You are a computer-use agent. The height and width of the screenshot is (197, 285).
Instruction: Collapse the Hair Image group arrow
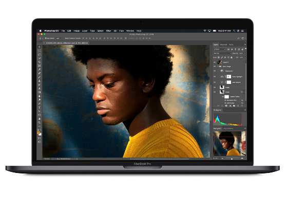(218, 67)
